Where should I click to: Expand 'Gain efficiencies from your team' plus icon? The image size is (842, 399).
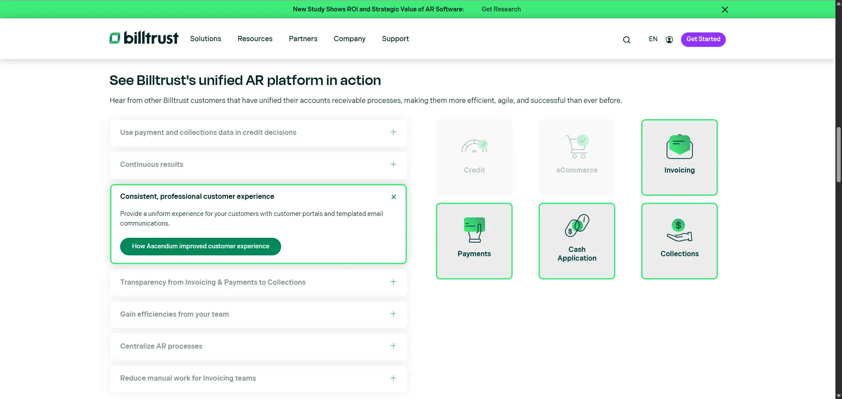(x=393, y=314)
